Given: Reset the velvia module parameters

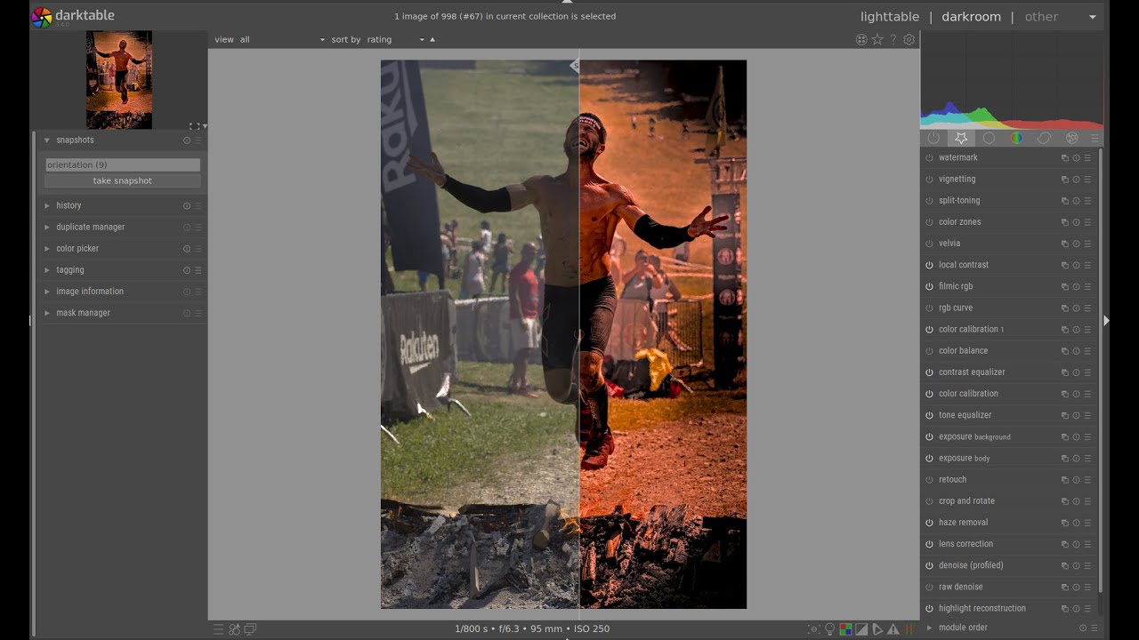Looking at the screenshot, I should (x=1076, y=244).
